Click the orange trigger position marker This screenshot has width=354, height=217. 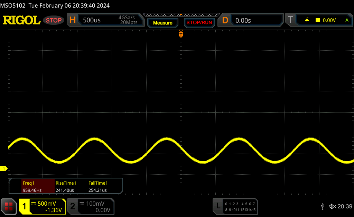[180, 34]
